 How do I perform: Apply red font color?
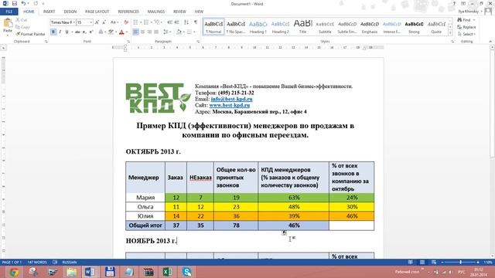[121, 32]
